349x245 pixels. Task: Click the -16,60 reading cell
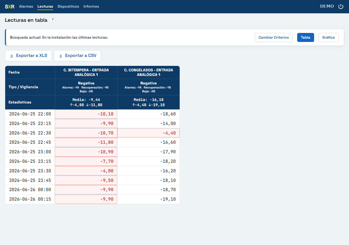(x=149, y=142)
